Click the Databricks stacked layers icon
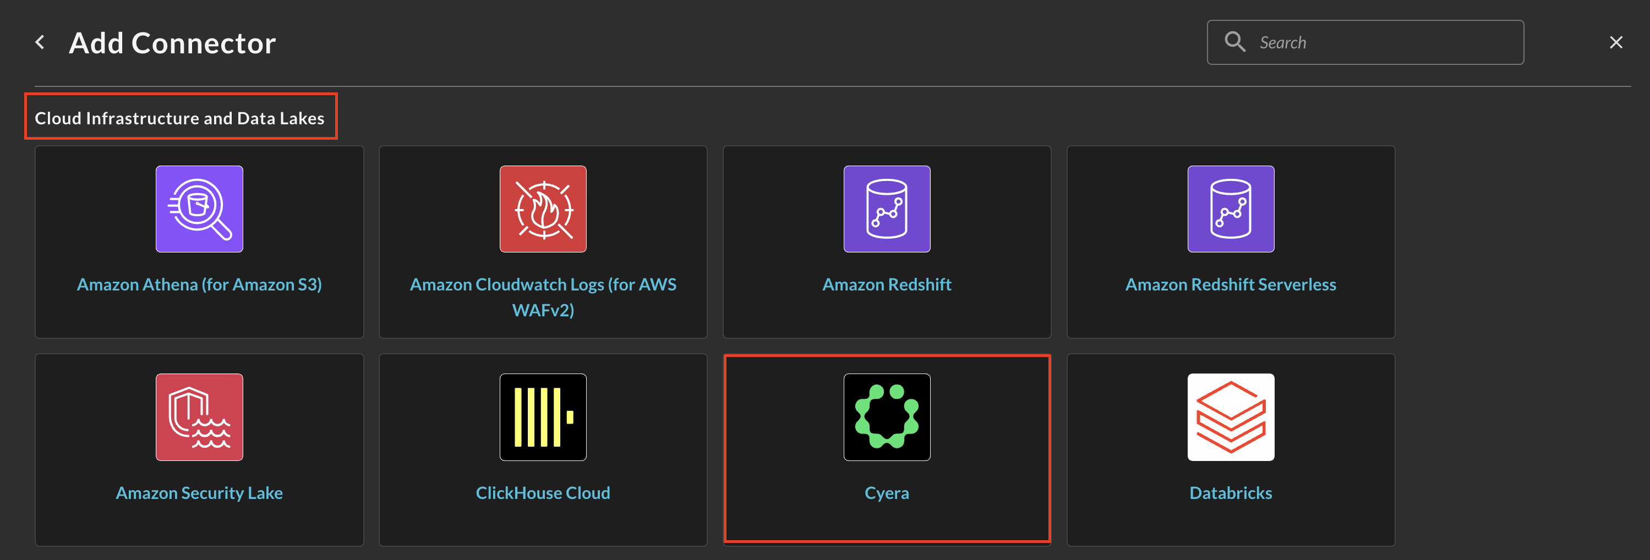The image size is (1650, 560). [1231, 418]
